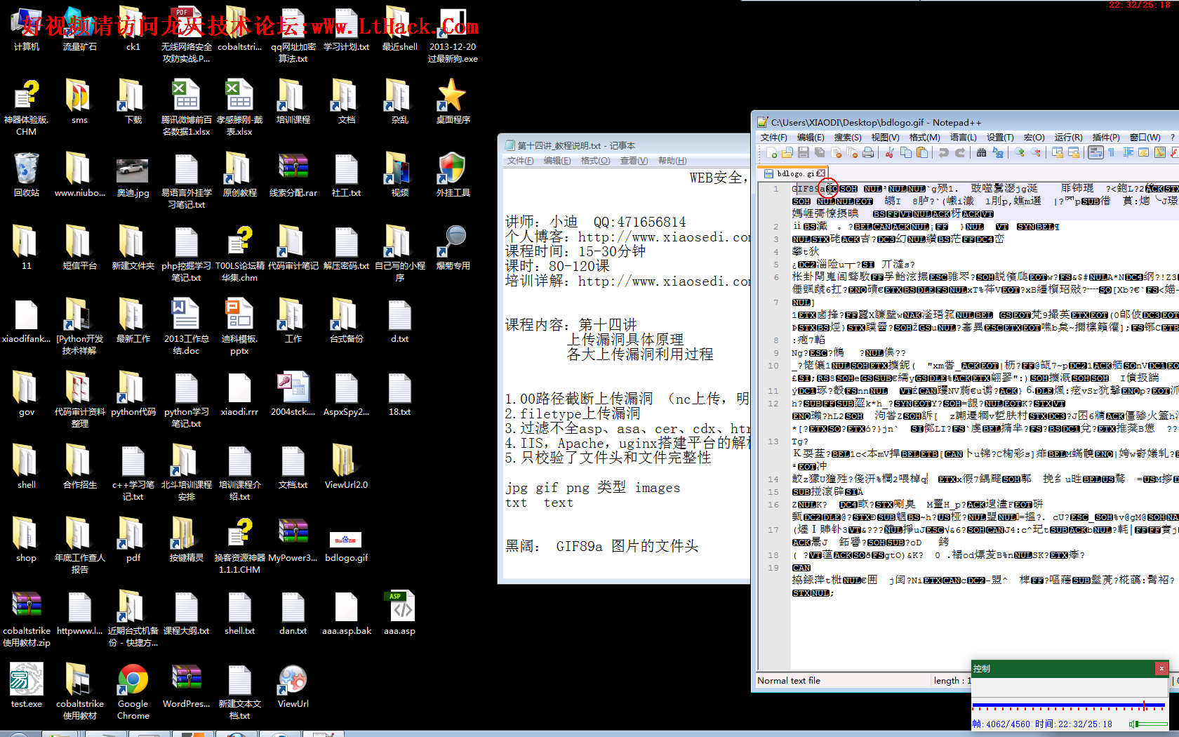Click the Print icon in Notepad++ toolbar
1179x737 pixels.
[868, 152]
